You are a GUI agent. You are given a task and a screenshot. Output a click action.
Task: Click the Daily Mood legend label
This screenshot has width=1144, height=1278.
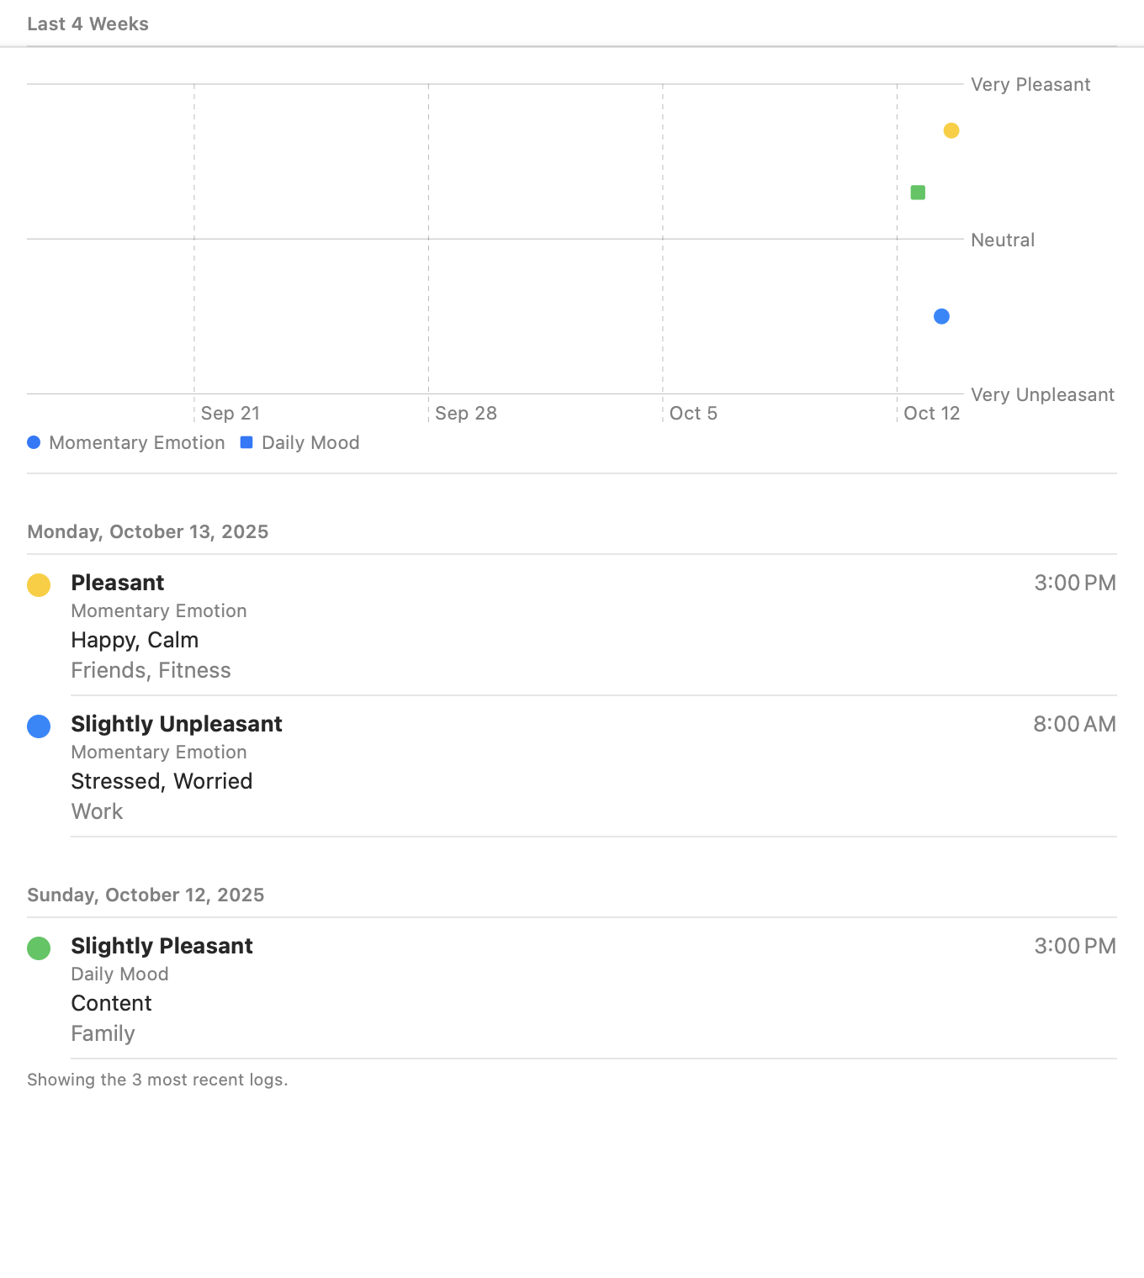pyautogui.click(x=310, y=442)
